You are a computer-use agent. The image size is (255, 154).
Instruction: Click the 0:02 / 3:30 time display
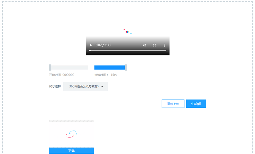coord(103,45)
